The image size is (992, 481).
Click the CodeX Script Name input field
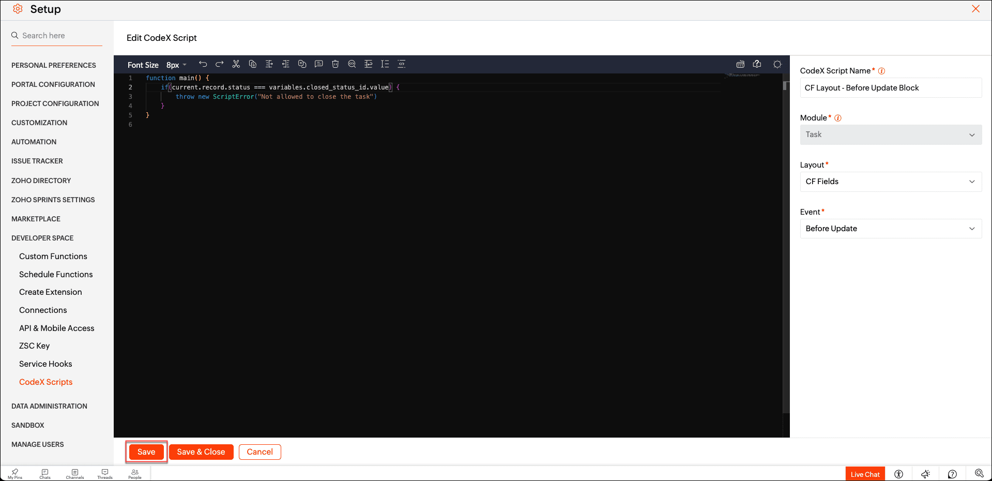pyautogui.click(x=891, y=88)
